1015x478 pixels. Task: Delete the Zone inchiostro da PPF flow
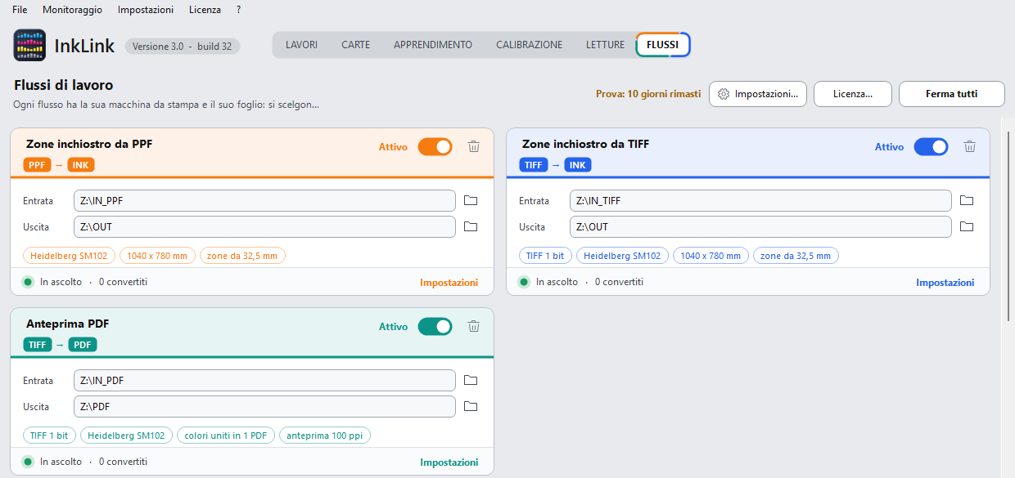pos(473,147)
